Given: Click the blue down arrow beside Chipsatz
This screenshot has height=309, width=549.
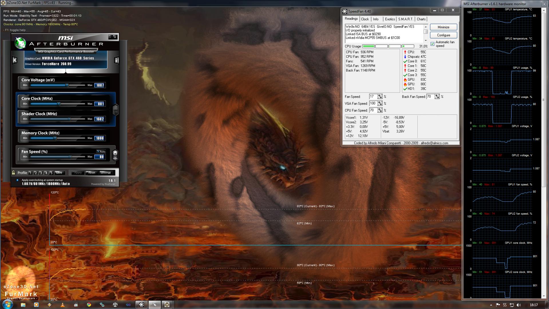Looking at the screenshot, I should click(x=405, y=57).
